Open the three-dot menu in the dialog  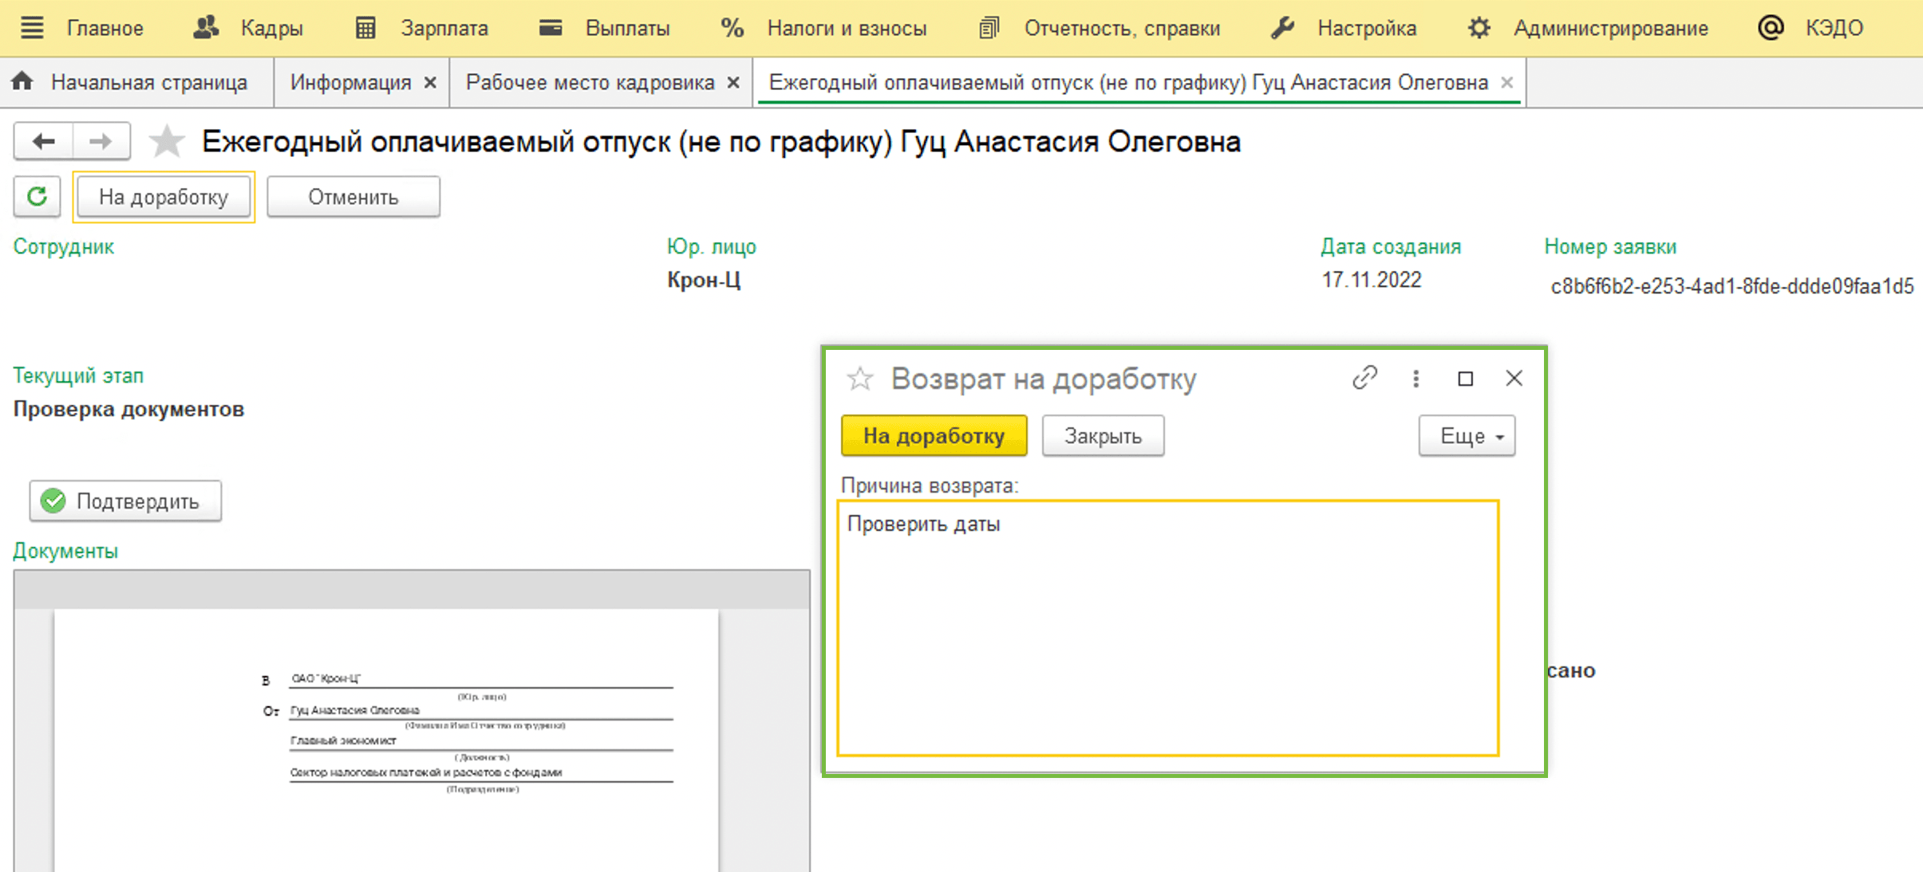[1416, 379]
